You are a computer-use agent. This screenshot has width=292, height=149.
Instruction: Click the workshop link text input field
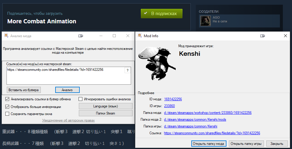pyautogui.click(x=69, y=76)
